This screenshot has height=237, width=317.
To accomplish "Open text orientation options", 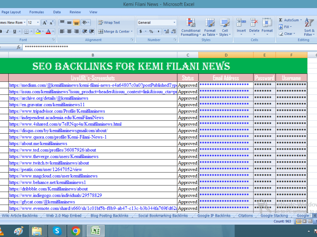I will [x=85, y=22].
